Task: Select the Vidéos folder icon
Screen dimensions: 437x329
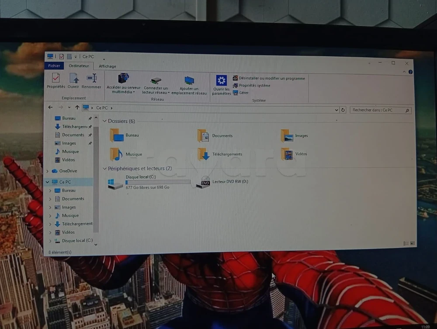Action: pos(287,154)
